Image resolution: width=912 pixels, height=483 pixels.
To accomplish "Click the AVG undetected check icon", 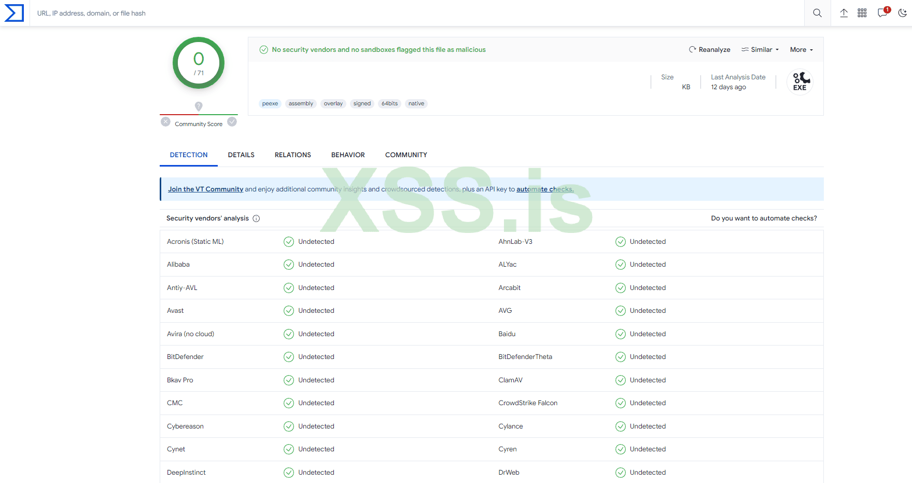I will 621,311.
